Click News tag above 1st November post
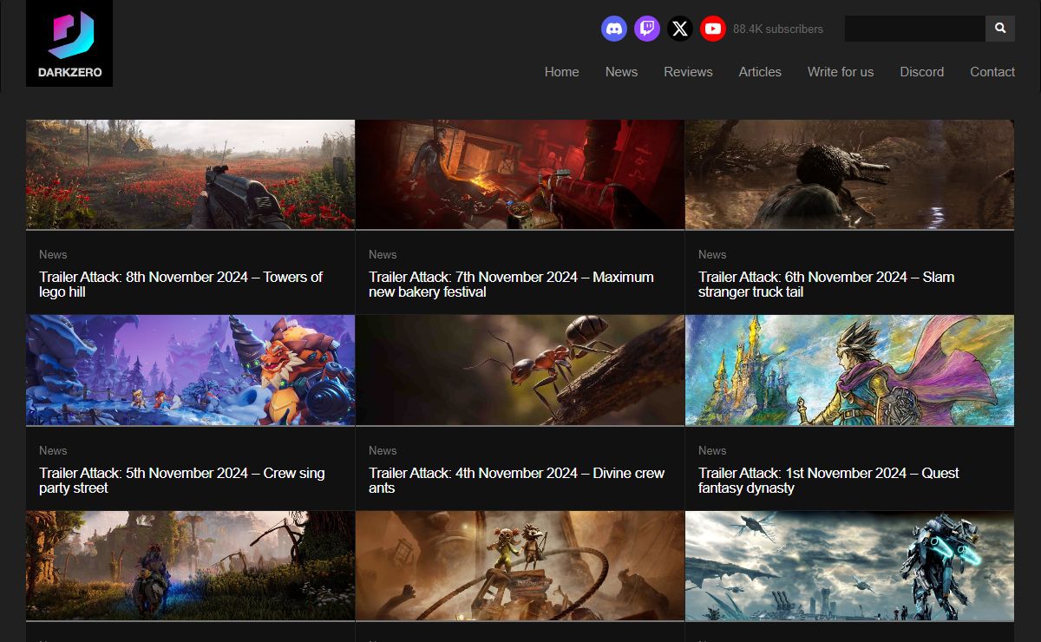This screenshot has width=1041, height=642. tap(712, 450)
